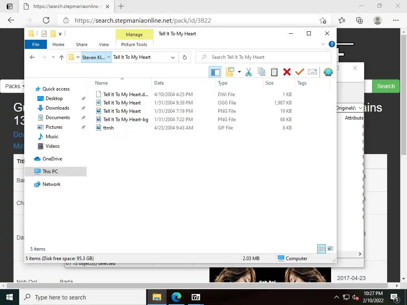Open the Packs dropdown on the webpage

pyautogui.click(x=15, y=86)
